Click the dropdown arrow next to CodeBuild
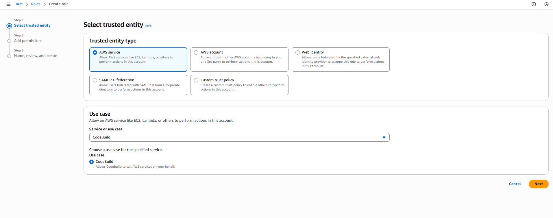The width and height of the screenshot is (553, 218). pyautogui.click(x=384, y=137)
